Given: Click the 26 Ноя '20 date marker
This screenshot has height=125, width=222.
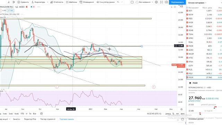Looking at the screenshot, I should [x=71, y=109].
